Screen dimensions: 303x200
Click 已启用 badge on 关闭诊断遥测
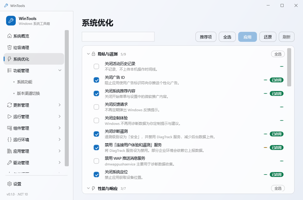click(x=277, y=134)
